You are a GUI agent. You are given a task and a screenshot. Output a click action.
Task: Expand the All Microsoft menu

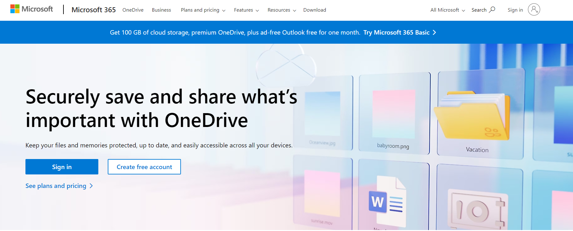click(448, 10)
